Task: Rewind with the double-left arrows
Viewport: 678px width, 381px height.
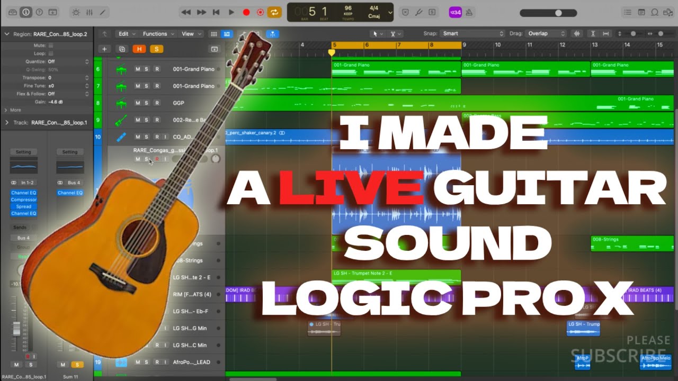Action: pyautogui.click(x=186, y=12)
